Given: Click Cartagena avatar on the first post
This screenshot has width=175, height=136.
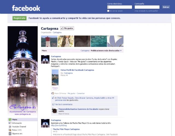Looking at the screenshot, I should 45,59.
